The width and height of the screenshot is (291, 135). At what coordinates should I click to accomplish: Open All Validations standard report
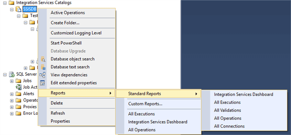(x=227, y=110)
